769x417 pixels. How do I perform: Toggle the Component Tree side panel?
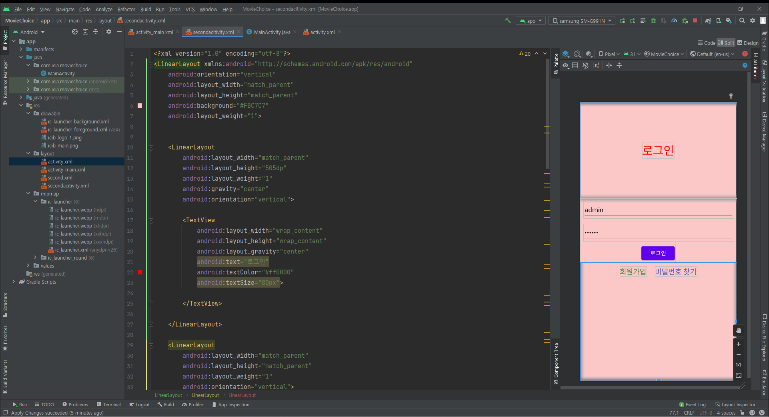556,364
